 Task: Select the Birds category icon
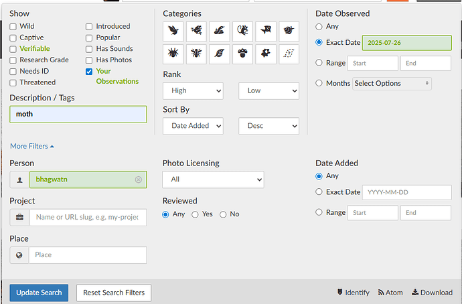click(x=173, y=31)
